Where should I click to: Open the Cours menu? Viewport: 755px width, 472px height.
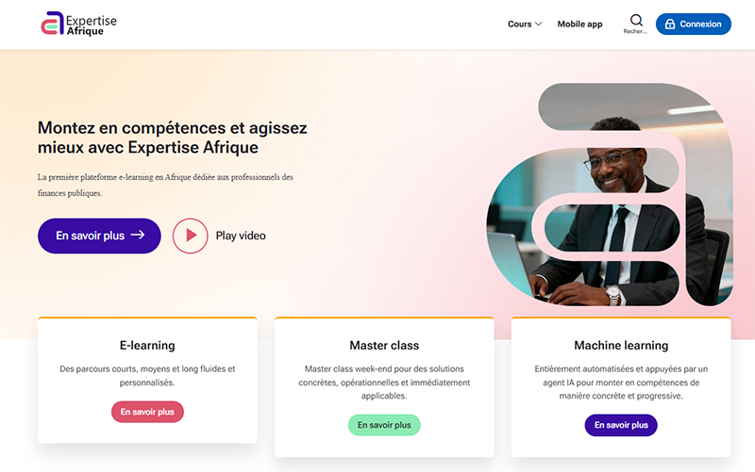(x=525, y=24)
